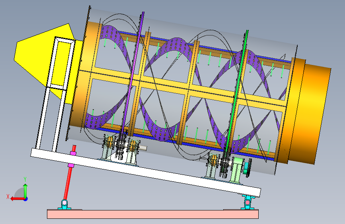Click the red X axis arrow of the triad
Image resolution: width=345 pixels, height=224 pixels.
(17, 199)
